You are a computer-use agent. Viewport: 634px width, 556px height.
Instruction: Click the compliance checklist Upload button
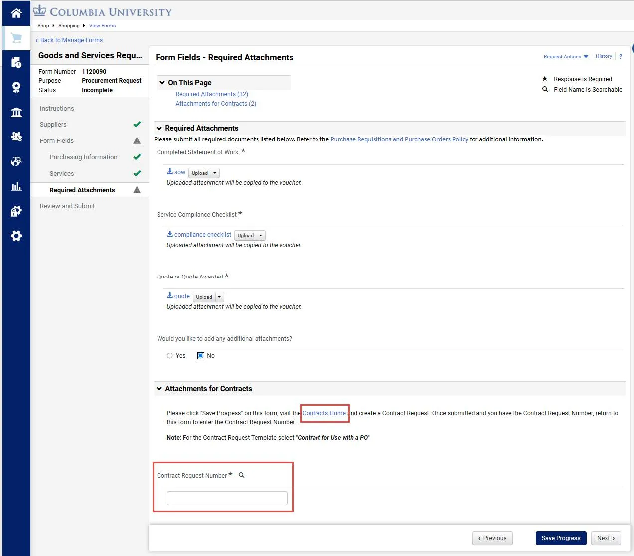(x=246, y=236)
